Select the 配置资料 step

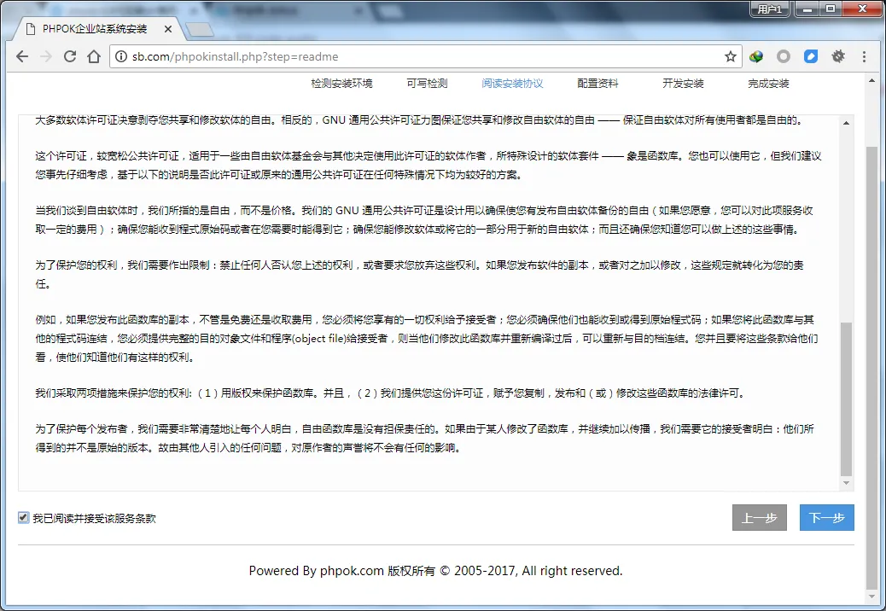597,84
